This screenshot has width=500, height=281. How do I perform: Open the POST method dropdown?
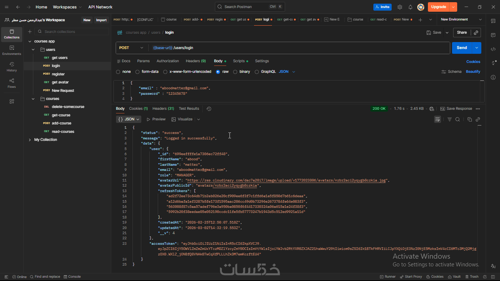tap(132, 48)
